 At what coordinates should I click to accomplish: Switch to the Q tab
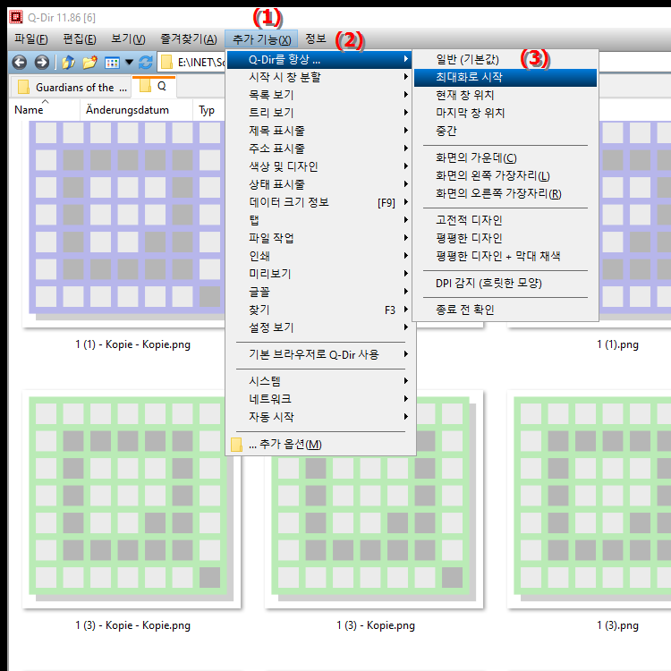point(154,87)
